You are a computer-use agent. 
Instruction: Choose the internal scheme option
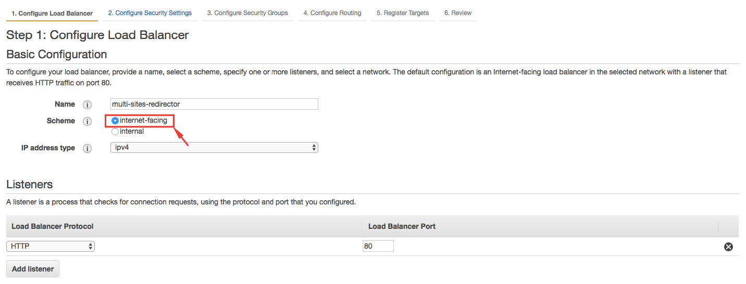click(x=115, y=132)
